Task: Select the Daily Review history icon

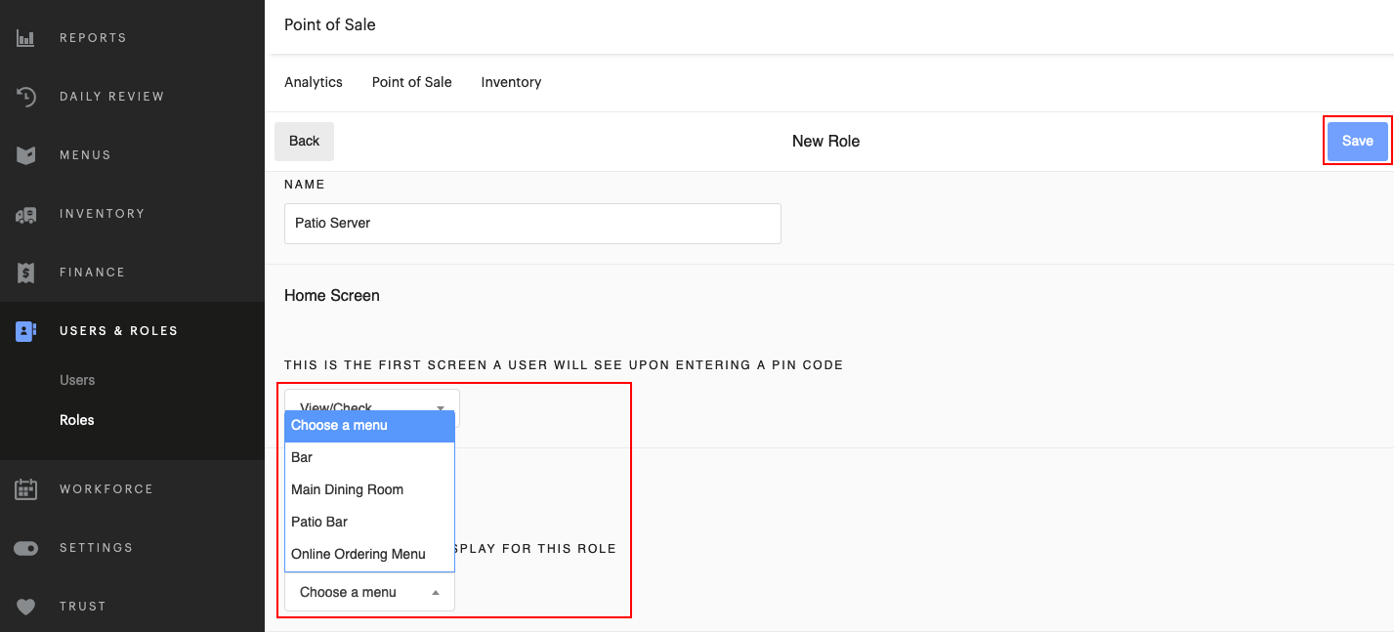Action: click(25, 96)
